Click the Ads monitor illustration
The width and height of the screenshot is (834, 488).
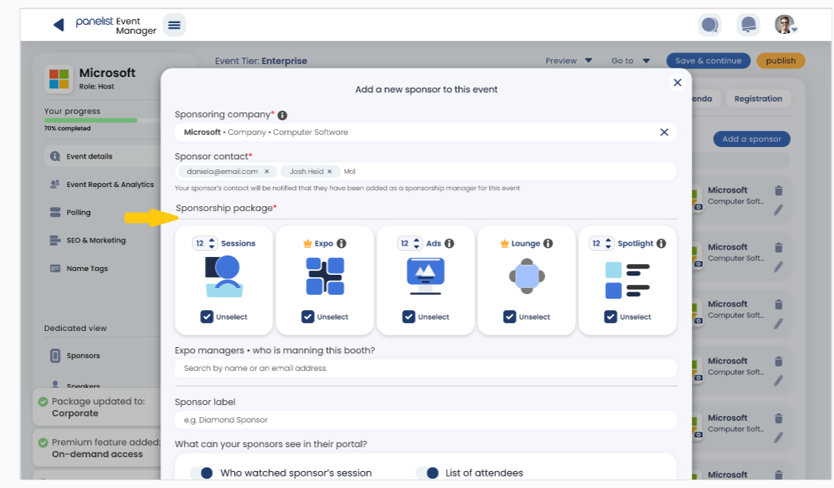tap(426, 276)
